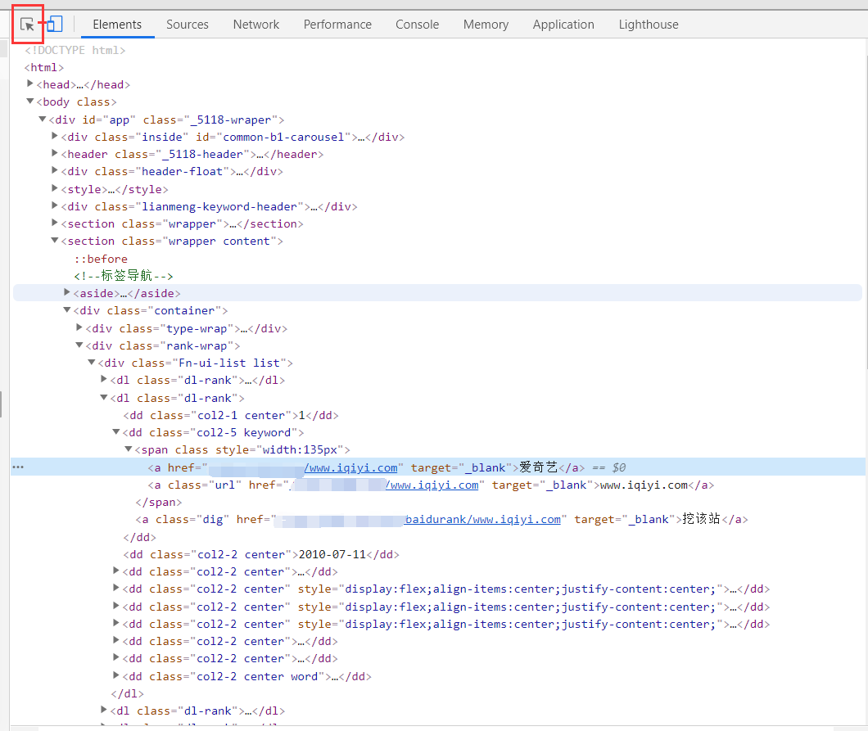Switch to the Lighthouse tab
This screenshot has width=868, height=731.
[649, 25]
